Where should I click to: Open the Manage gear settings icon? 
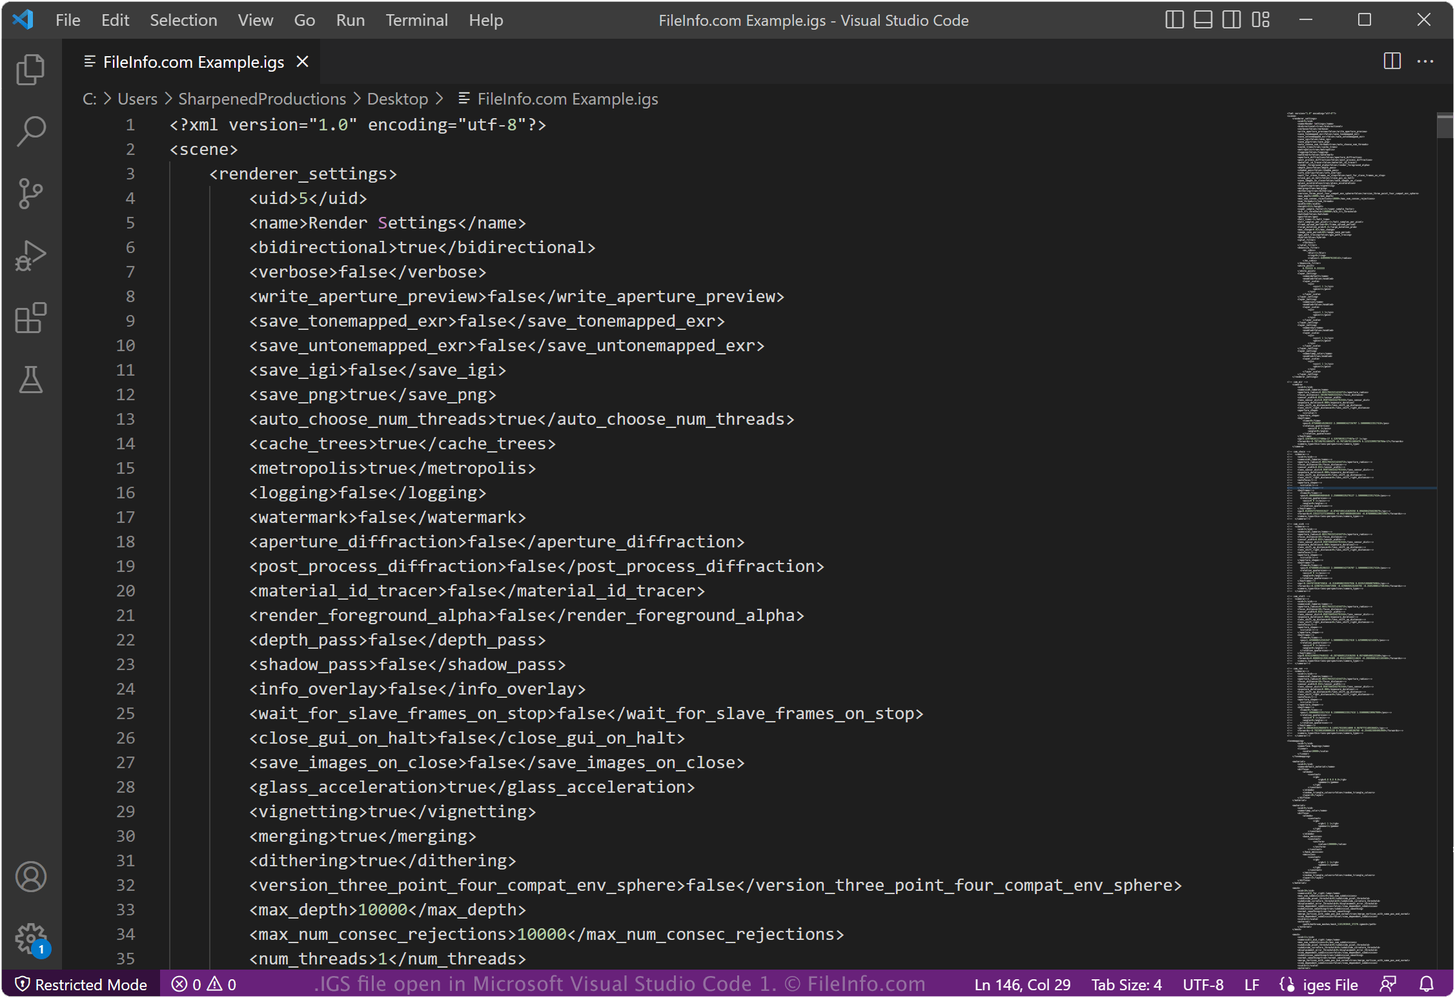30,939
